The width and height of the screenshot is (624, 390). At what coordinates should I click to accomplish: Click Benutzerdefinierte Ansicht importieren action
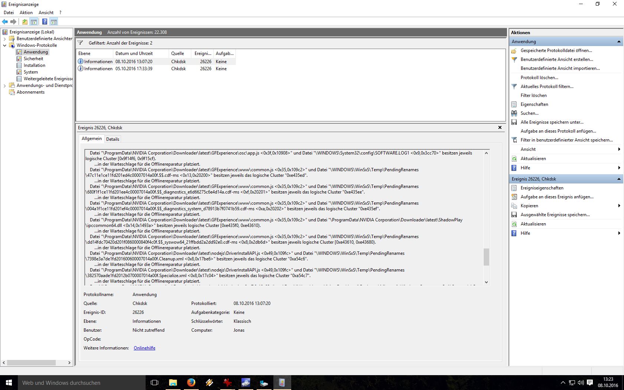(560, 68)
